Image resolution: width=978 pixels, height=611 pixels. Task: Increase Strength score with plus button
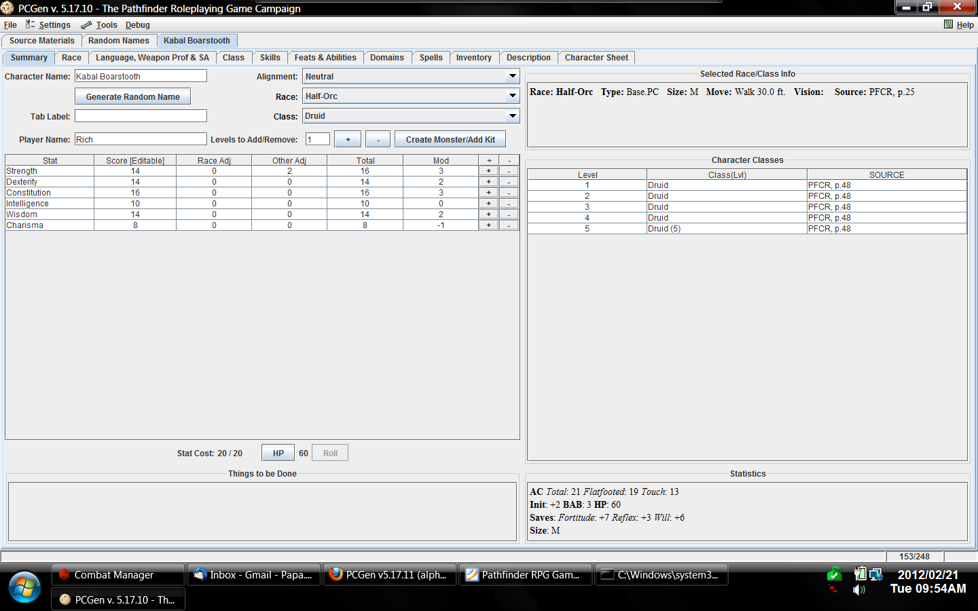click(488, 171)
